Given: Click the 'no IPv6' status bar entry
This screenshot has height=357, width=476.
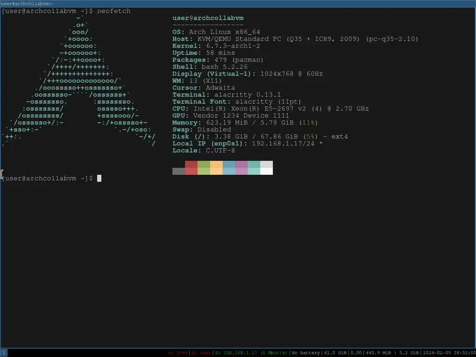Looking at the screenshot, I should [178, 353].
